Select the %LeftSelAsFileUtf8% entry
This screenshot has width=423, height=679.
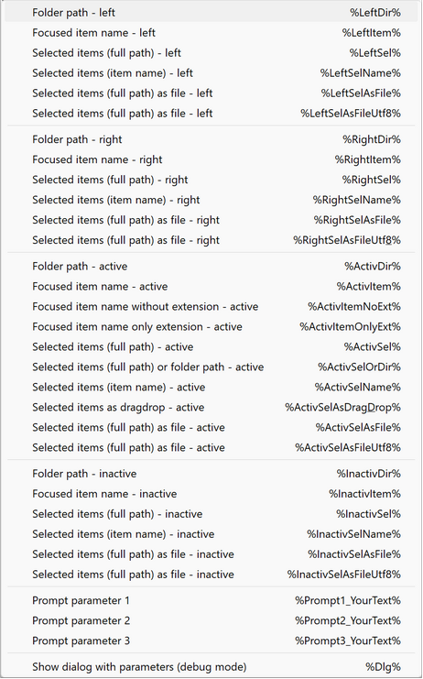pos(211,114)
